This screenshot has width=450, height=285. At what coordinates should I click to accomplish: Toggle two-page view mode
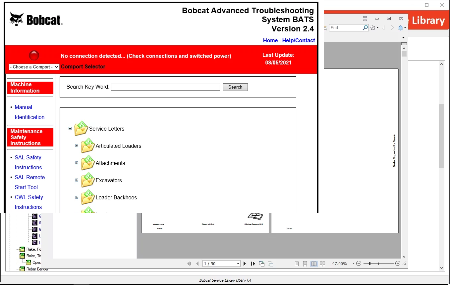click(313, 264)
